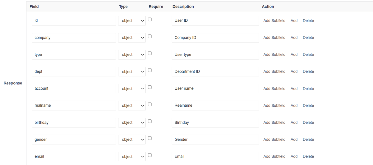Click the Add link for the realname row
Screen dimensions: 373x165
click(294, 106)
